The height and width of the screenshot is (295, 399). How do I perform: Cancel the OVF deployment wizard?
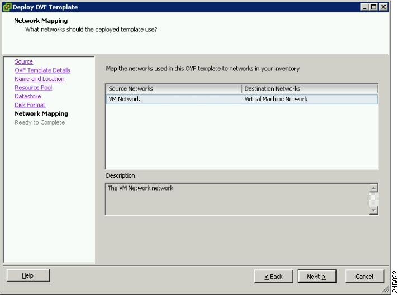click(x=364, y=277)
